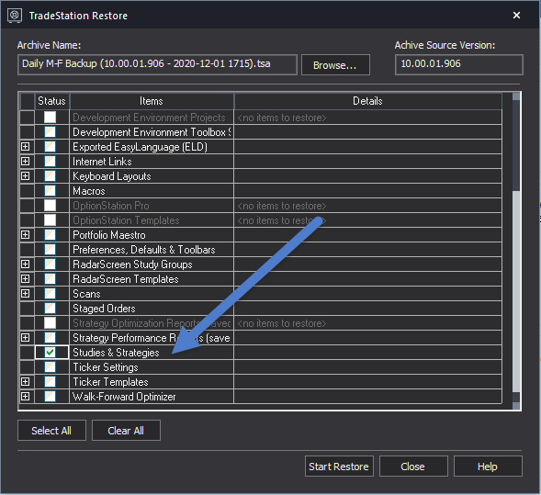Image resolution: width=541 pixels, height=495 pixels.
Task: Select the Studies & Strategies item text
Action: point(116,353)
